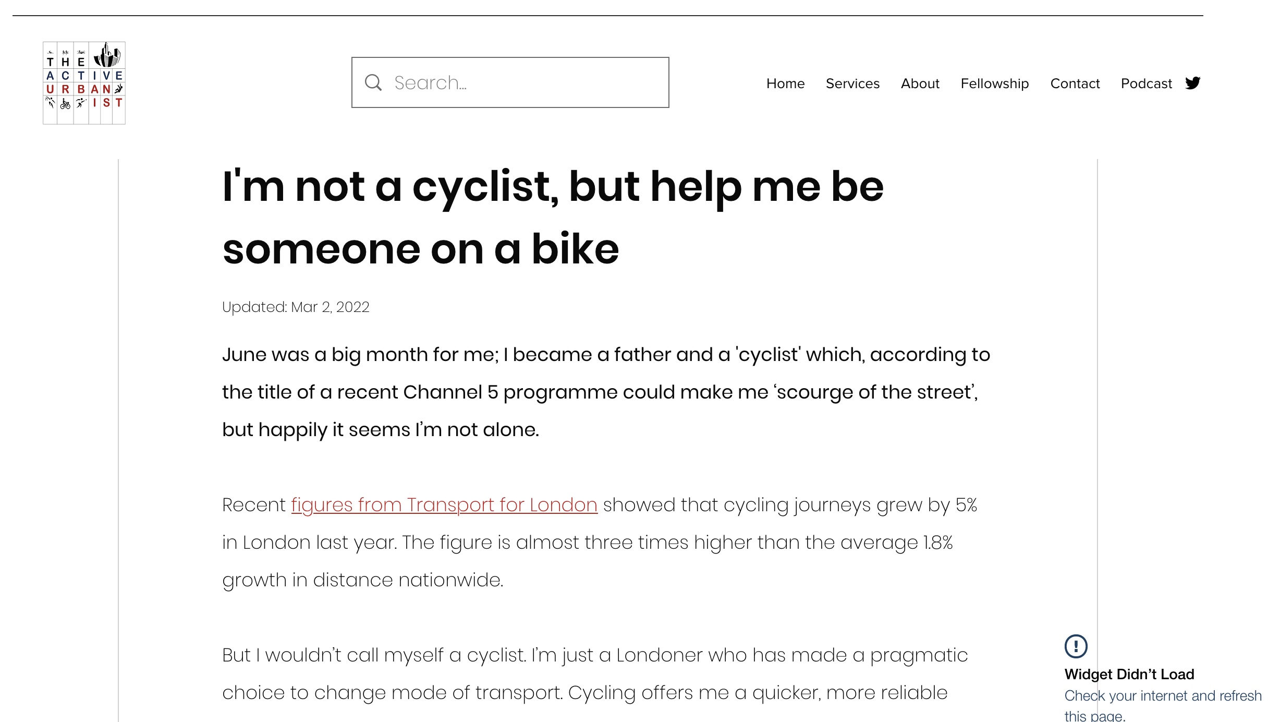1268x722 pixels.
Task: Click the 'Widget Didn't Load' message
Action: (1129, 674)
